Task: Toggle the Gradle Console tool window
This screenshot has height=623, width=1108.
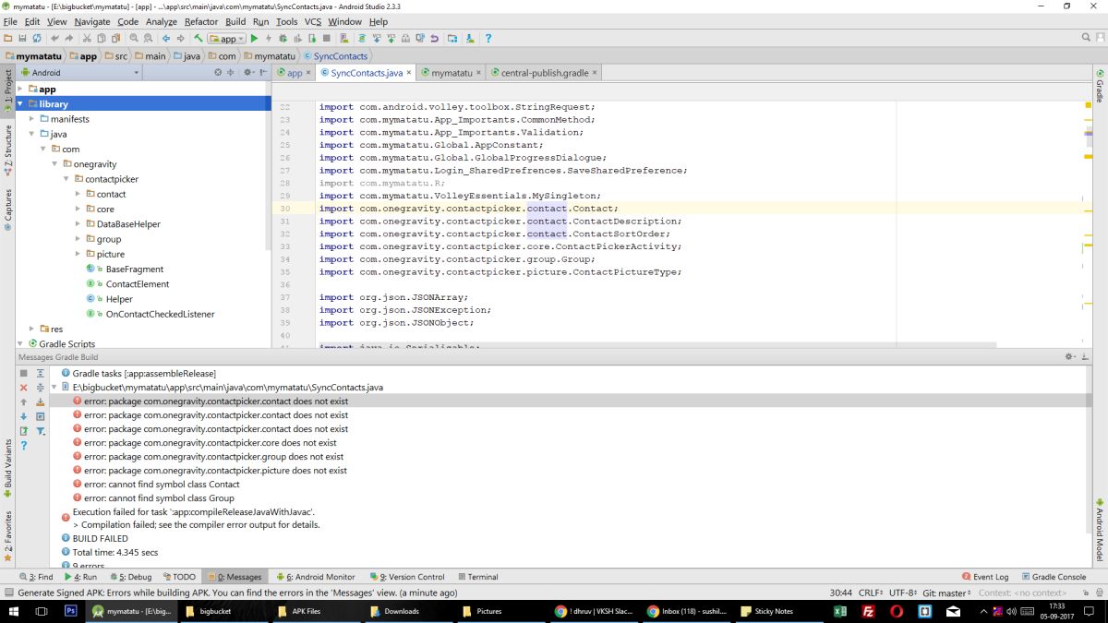Action: coord(1054,577)
